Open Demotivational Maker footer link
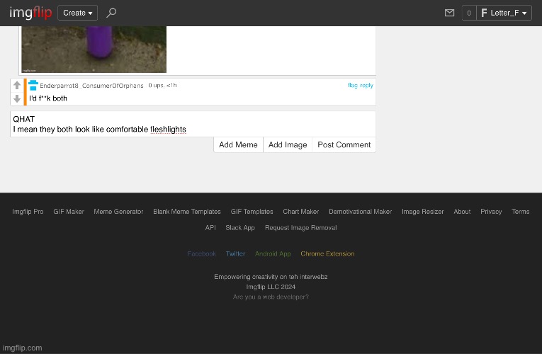542x354 pixels. [x=361, y=212]
